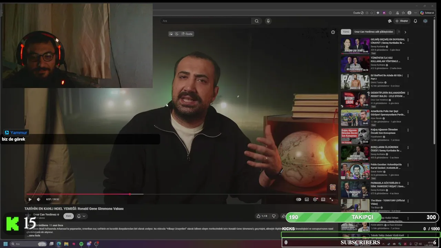
Task: Toggle the autoplay switch in the player
Action: 299,199
